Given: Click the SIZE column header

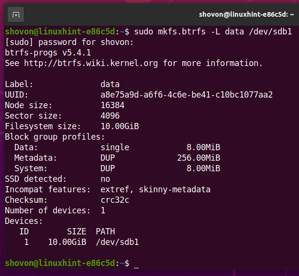Looking at the screenshot, I should click(x=77, y=232).
